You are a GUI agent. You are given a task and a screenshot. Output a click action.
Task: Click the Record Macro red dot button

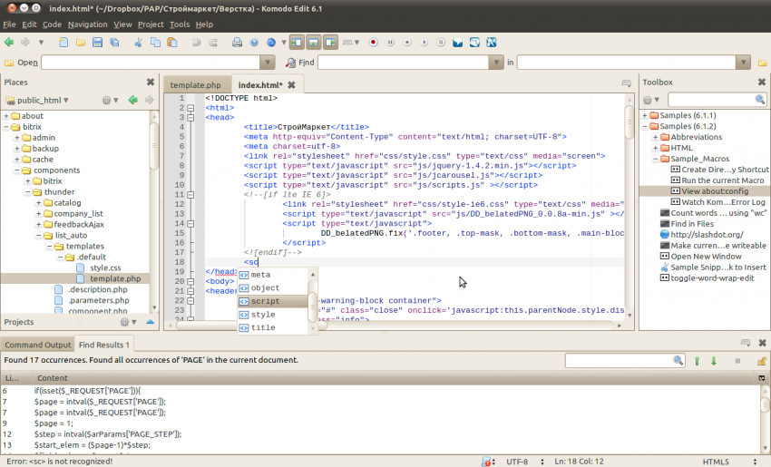373,43
